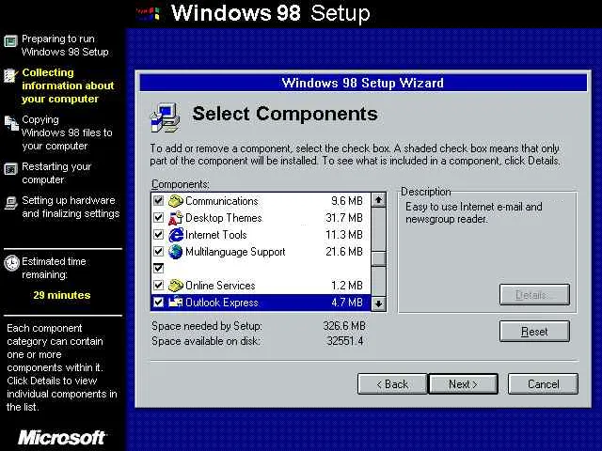Select the Outlook Express row label
This screenshot has height=451, width=602.
click(222, 303)
